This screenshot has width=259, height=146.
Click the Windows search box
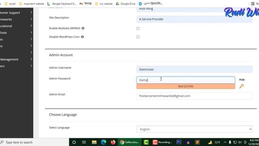click(x=34, y=142)
